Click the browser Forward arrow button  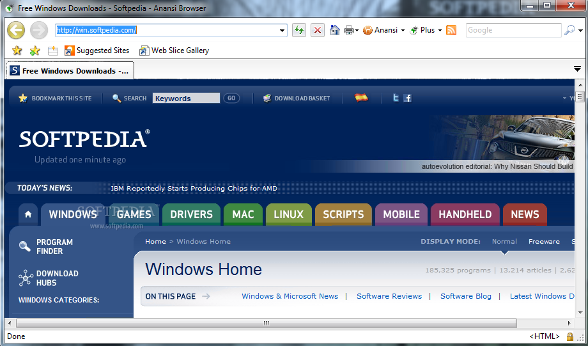coord(39,31)
